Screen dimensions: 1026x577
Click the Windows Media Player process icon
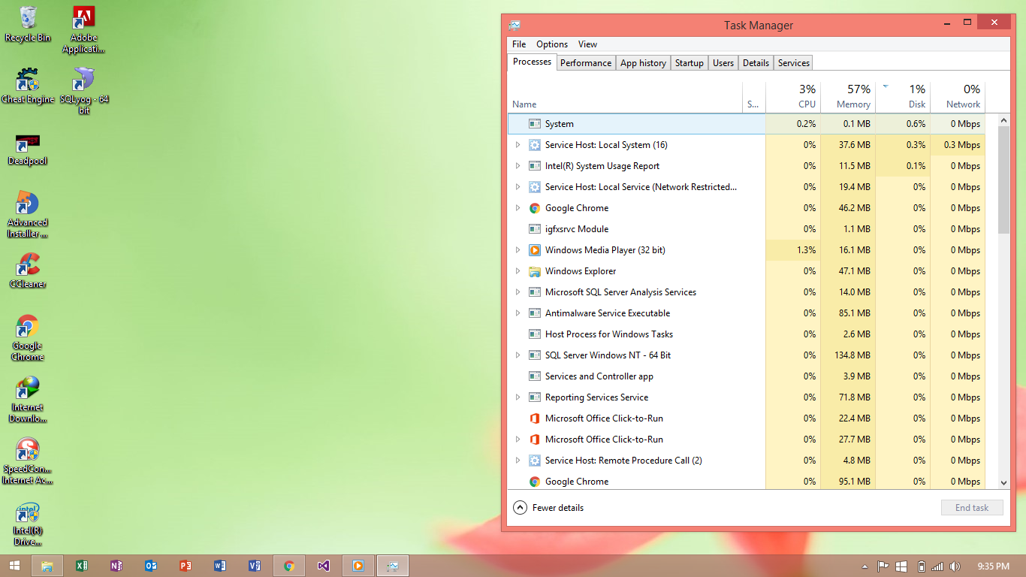tap(534, 250)
